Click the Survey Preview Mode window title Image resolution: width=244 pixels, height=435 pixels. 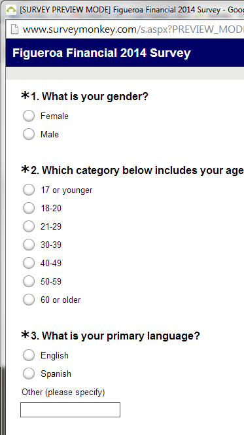coord(132,10)
